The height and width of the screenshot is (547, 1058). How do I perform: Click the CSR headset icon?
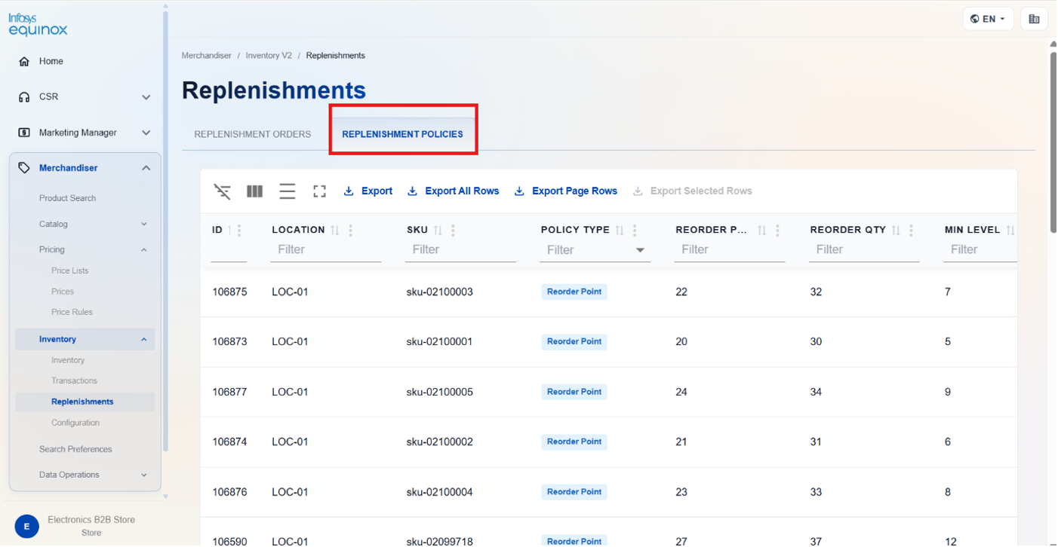[24, 97]
